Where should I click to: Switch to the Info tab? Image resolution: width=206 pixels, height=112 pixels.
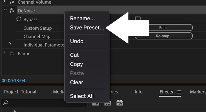click(139, 92)
